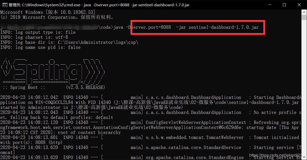
Task: Click the wrapped "omcat]" line
Action: pos(8,152)
